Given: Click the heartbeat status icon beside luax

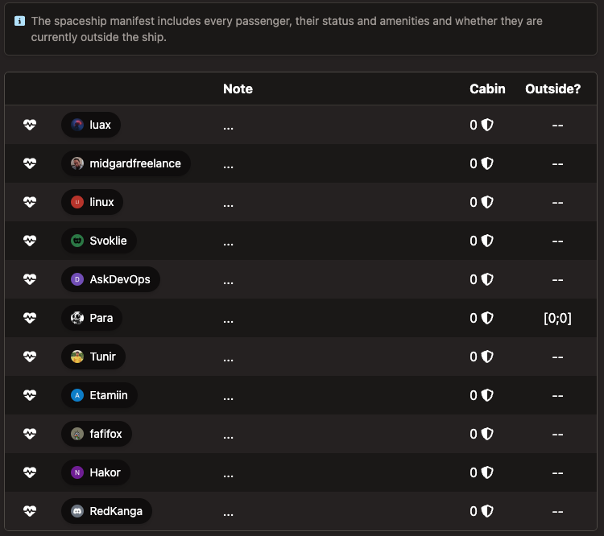Looking at the screenshot, I should coord(30,125).
